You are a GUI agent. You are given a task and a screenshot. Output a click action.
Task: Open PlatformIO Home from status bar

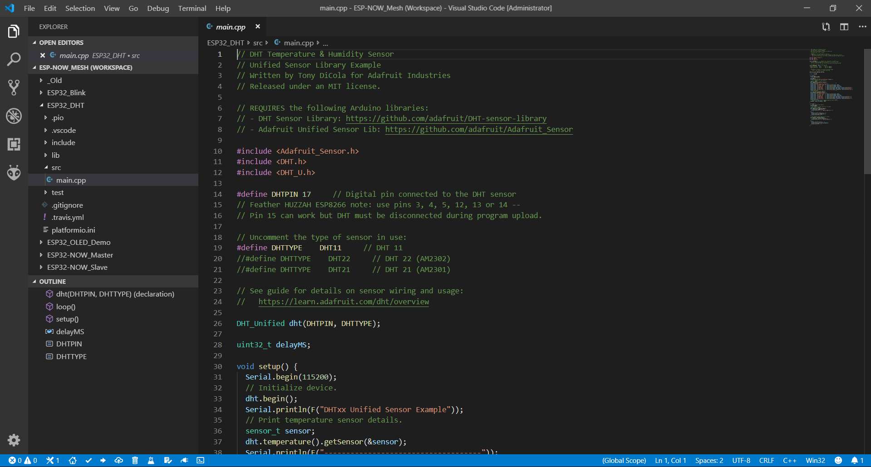73,460
